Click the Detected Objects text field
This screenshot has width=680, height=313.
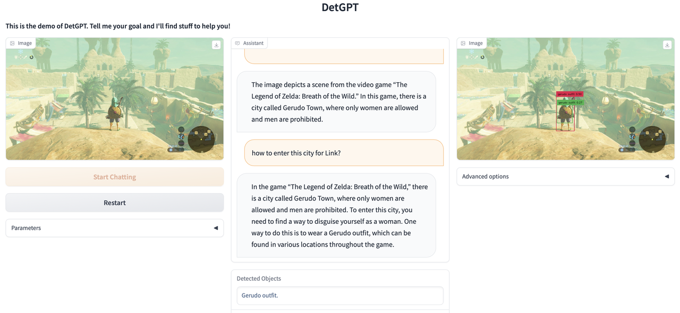point(340,295)
